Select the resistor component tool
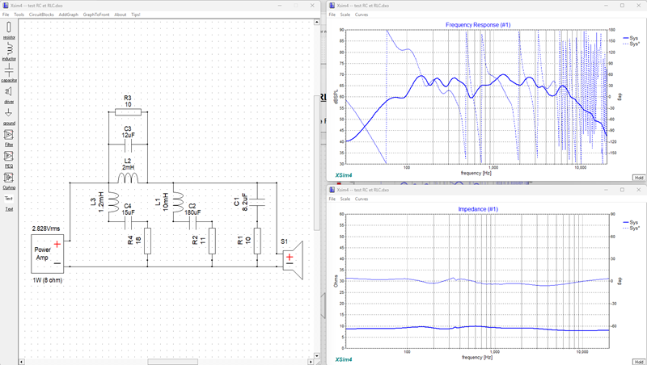The width and height of the screenshot is (647, 365). coord(9,30)
